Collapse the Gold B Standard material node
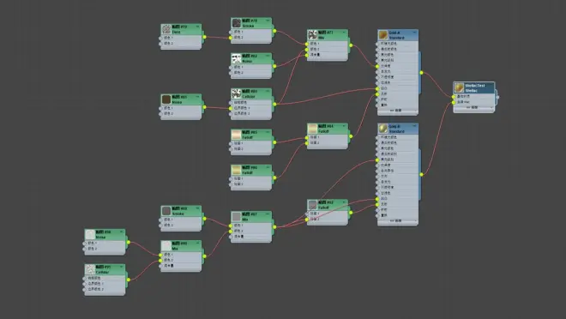The height and width of the screenshot is (319, 566). coord(414,126)
